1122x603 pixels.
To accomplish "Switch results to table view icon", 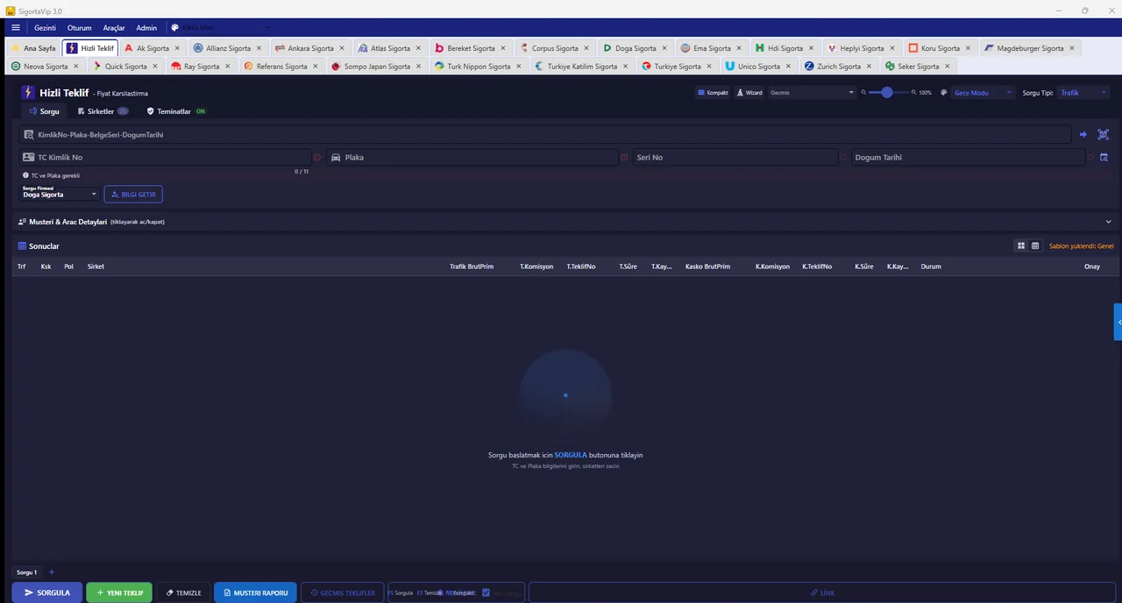I will (x=1035, y=246).
